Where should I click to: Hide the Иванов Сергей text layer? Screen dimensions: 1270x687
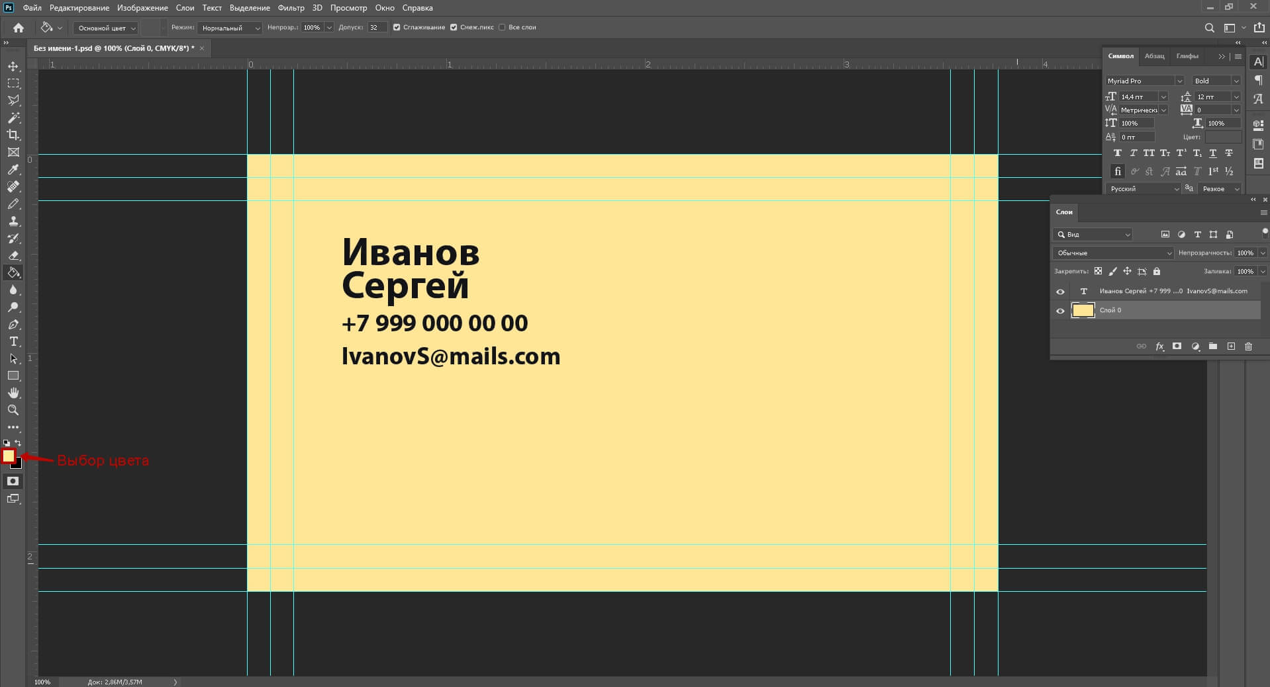tap(1060, 292)
